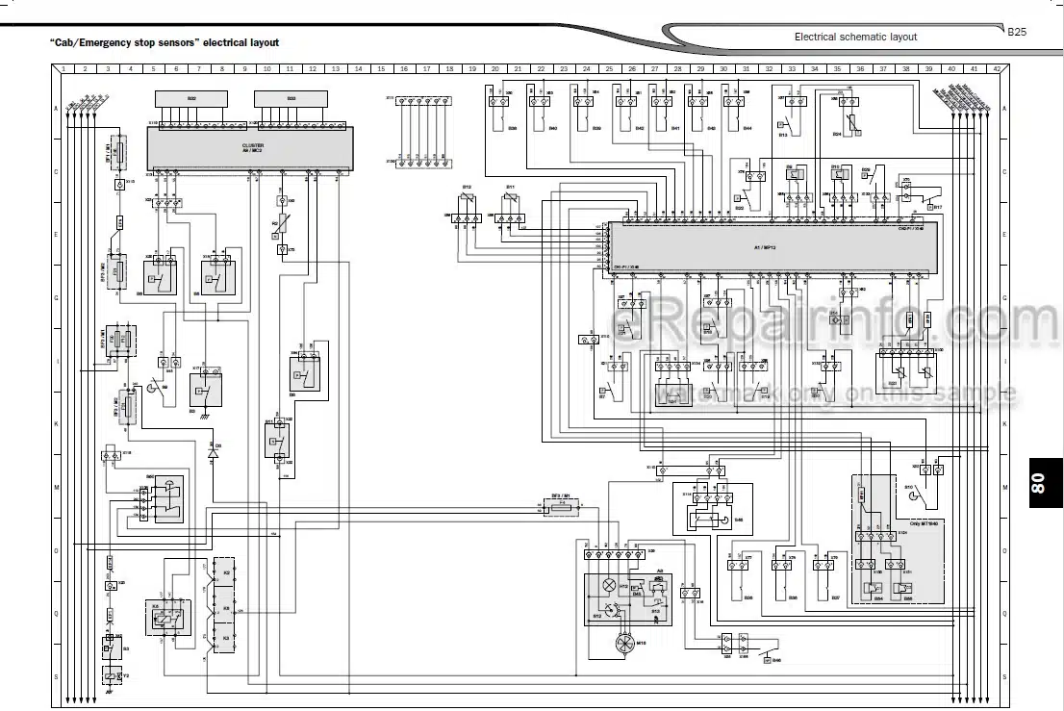Click the M16 motor symbol
The height and width of the screenshot is (711, 1064).
coord(623,644)
